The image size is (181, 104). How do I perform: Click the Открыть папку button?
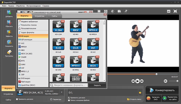point(134,99)
